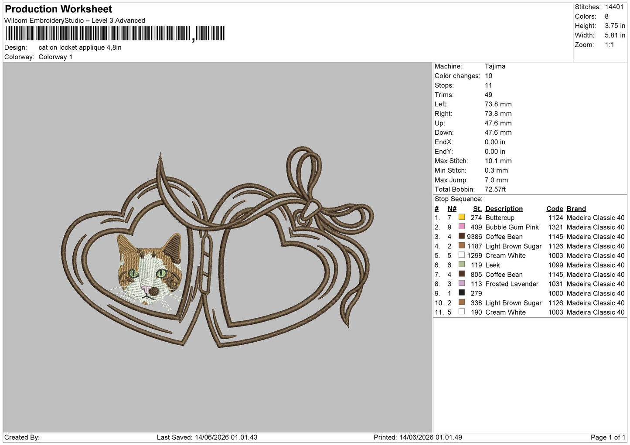Image resolution: width=630 pixels, height=445 pixels.
Task: Click the Leek green color swatch
Action: coord(461,265)
